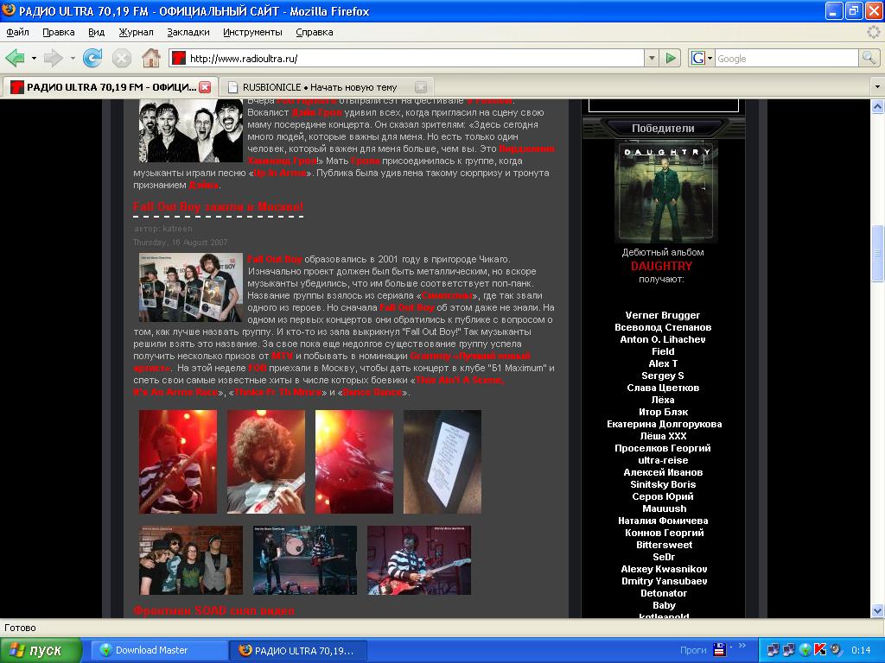The height and width of the screenshot is (663, 885).
Task: Click the floppy disk icon in the taskbar toolbar
Action: click(x=720, y=649)
